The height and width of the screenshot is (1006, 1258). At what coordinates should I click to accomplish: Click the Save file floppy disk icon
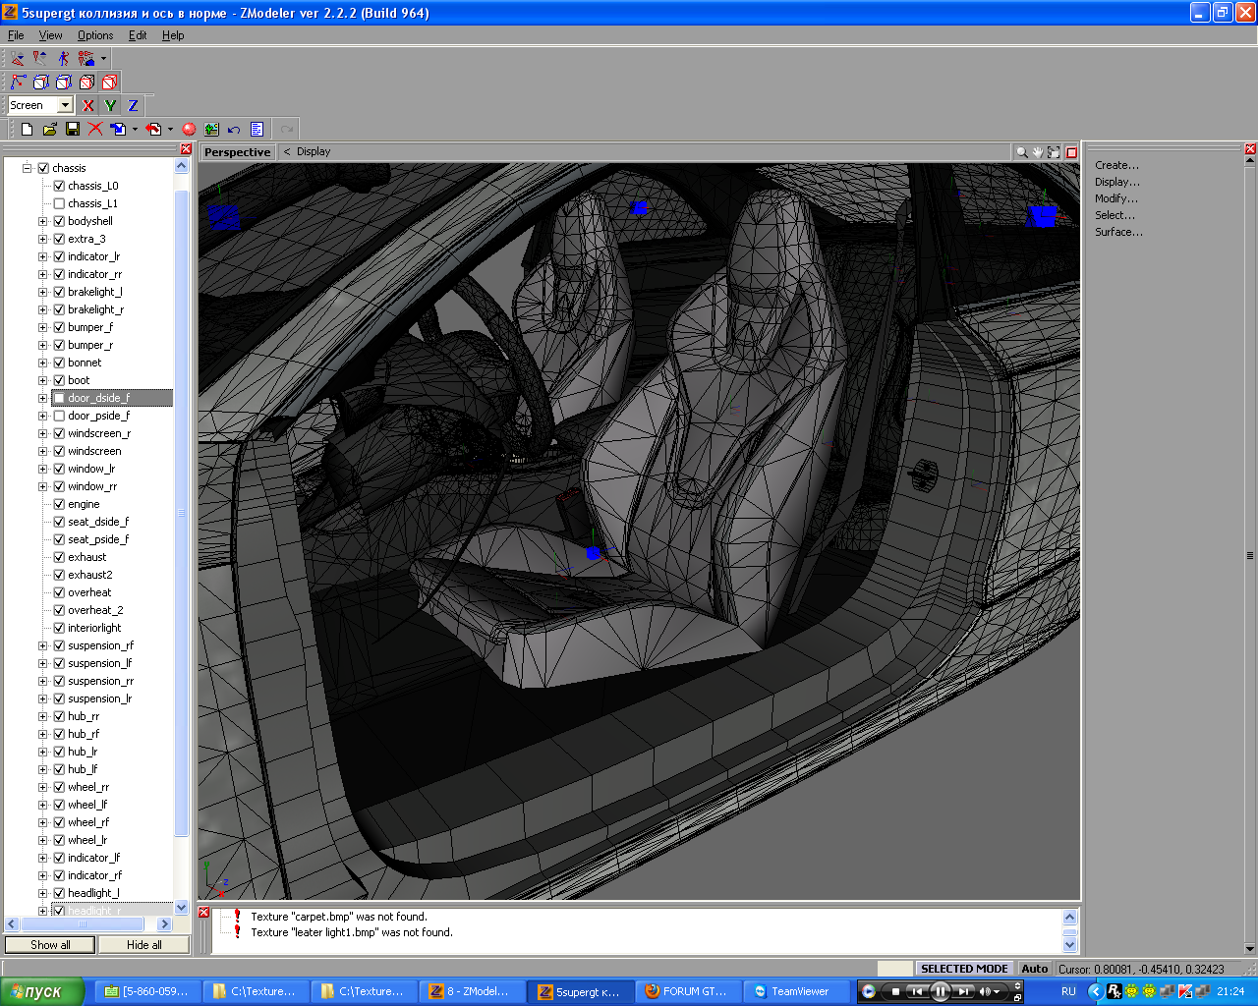pyautogui.click(x=73, y=129)
